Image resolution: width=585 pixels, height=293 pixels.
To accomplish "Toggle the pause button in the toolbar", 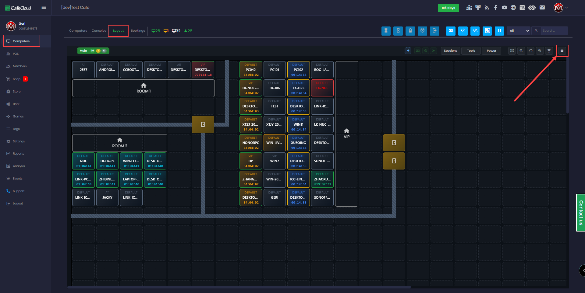I will [499, 31].
